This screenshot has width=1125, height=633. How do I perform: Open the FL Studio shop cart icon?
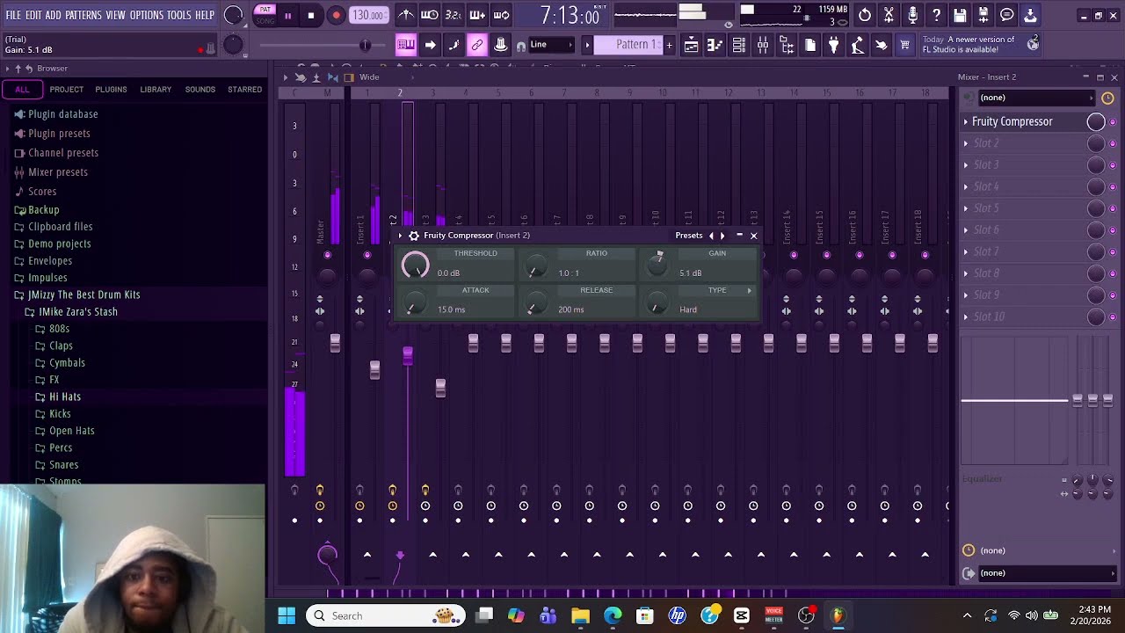point(904,45)
